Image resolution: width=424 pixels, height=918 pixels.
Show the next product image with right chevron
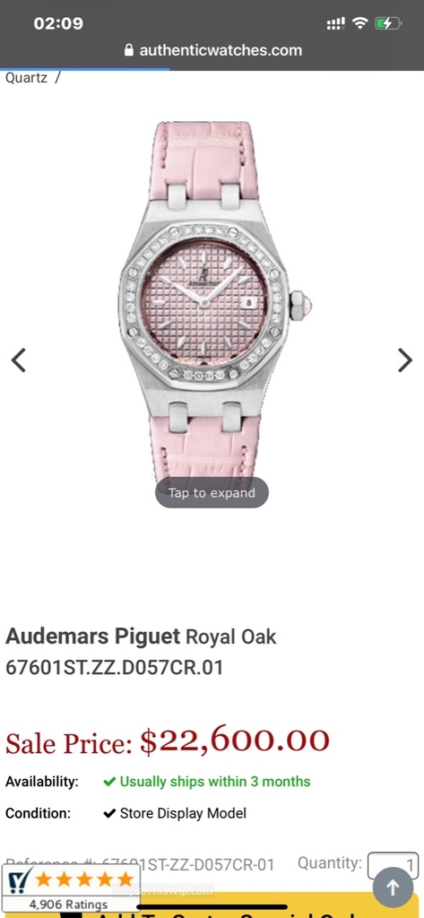coord(405,360)
